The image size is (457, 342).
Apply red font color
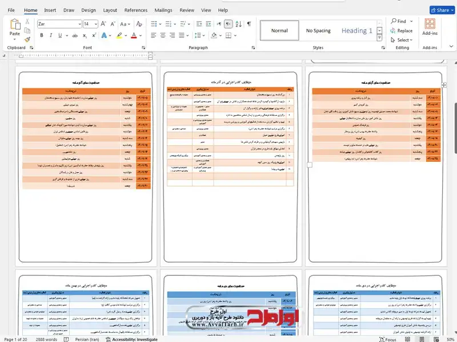[134, 35]
